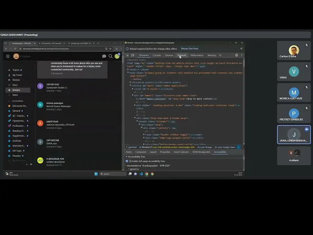Open the Discourse site logo home
This screenshot has height=235, width=313.
pos(16,56)
